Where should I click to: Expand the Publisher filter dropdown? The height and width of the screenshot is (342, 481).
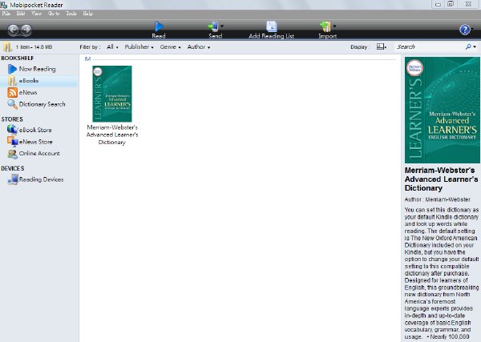click(x=139, y=47)
